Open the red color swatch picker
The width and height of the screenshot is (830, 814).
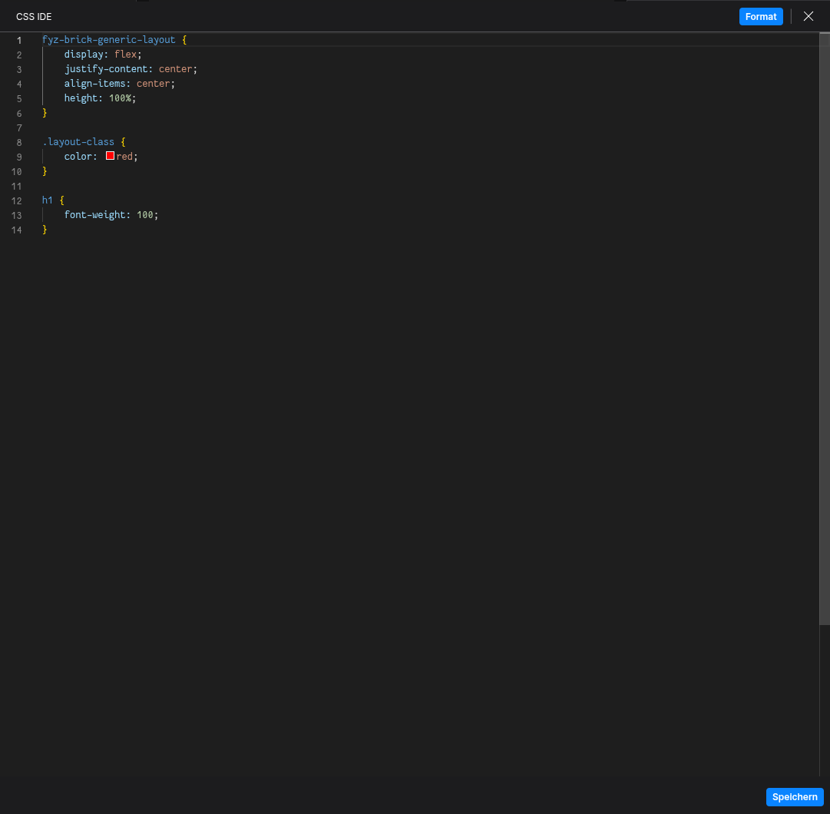pyautogui.click(x=110, y=156)
